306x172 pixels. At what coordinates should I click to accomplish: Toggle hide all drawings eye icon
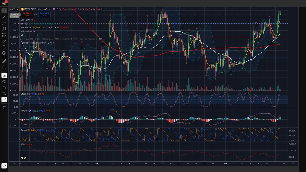4,94
